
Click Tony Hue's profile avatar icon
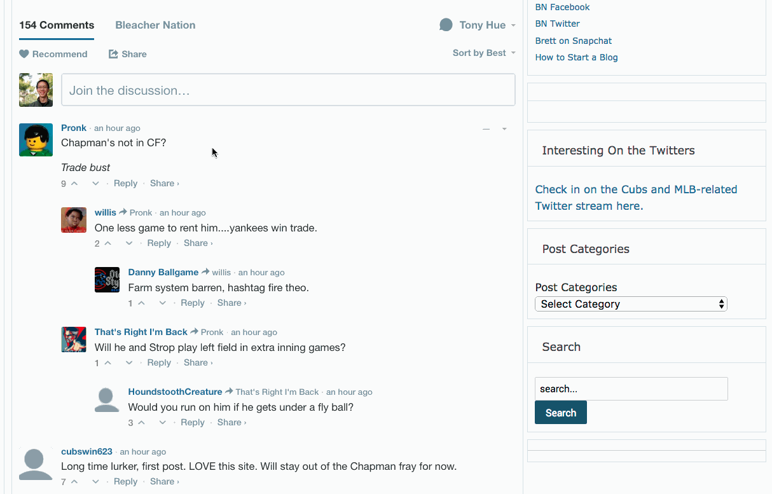[446, 25]
